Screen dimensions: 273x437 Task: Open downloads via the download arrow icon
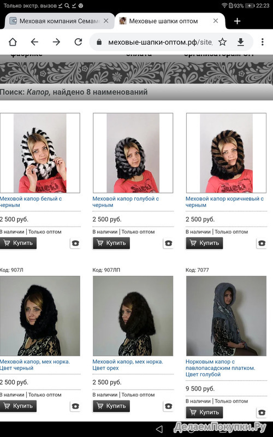pyautogui.click(x=241, y=42)
